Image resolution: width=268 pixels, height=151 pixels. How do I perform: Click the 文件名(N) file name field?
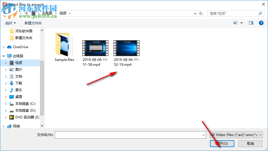130,135
